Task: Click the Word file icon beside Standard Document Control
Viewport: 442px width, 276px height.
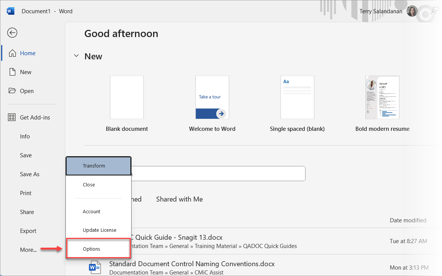Action: click(x=95, y=267)
